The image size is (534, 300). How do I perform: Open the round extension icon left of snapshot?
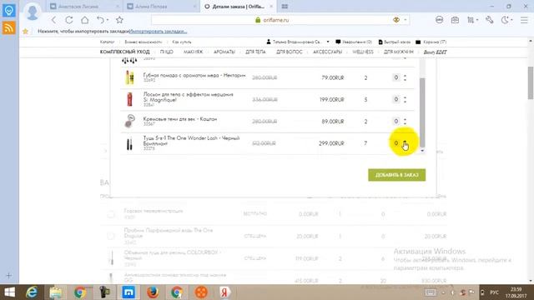tap(440, 20)
